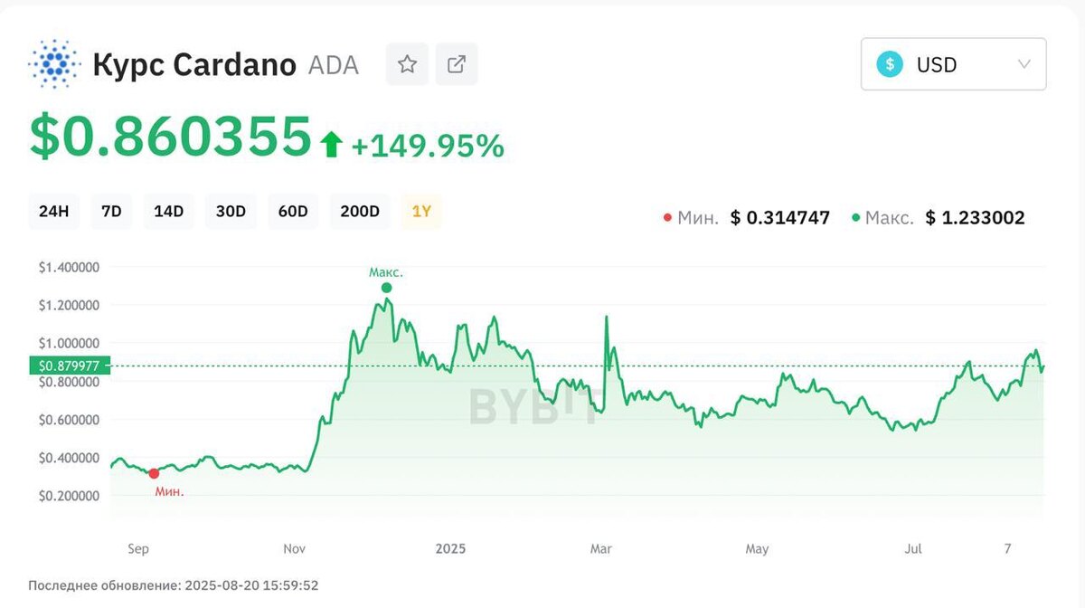Open the USD currency selector box
The width and height of the screenshot is (1085, 608).
pyautogui.click(x=953, y=64)
